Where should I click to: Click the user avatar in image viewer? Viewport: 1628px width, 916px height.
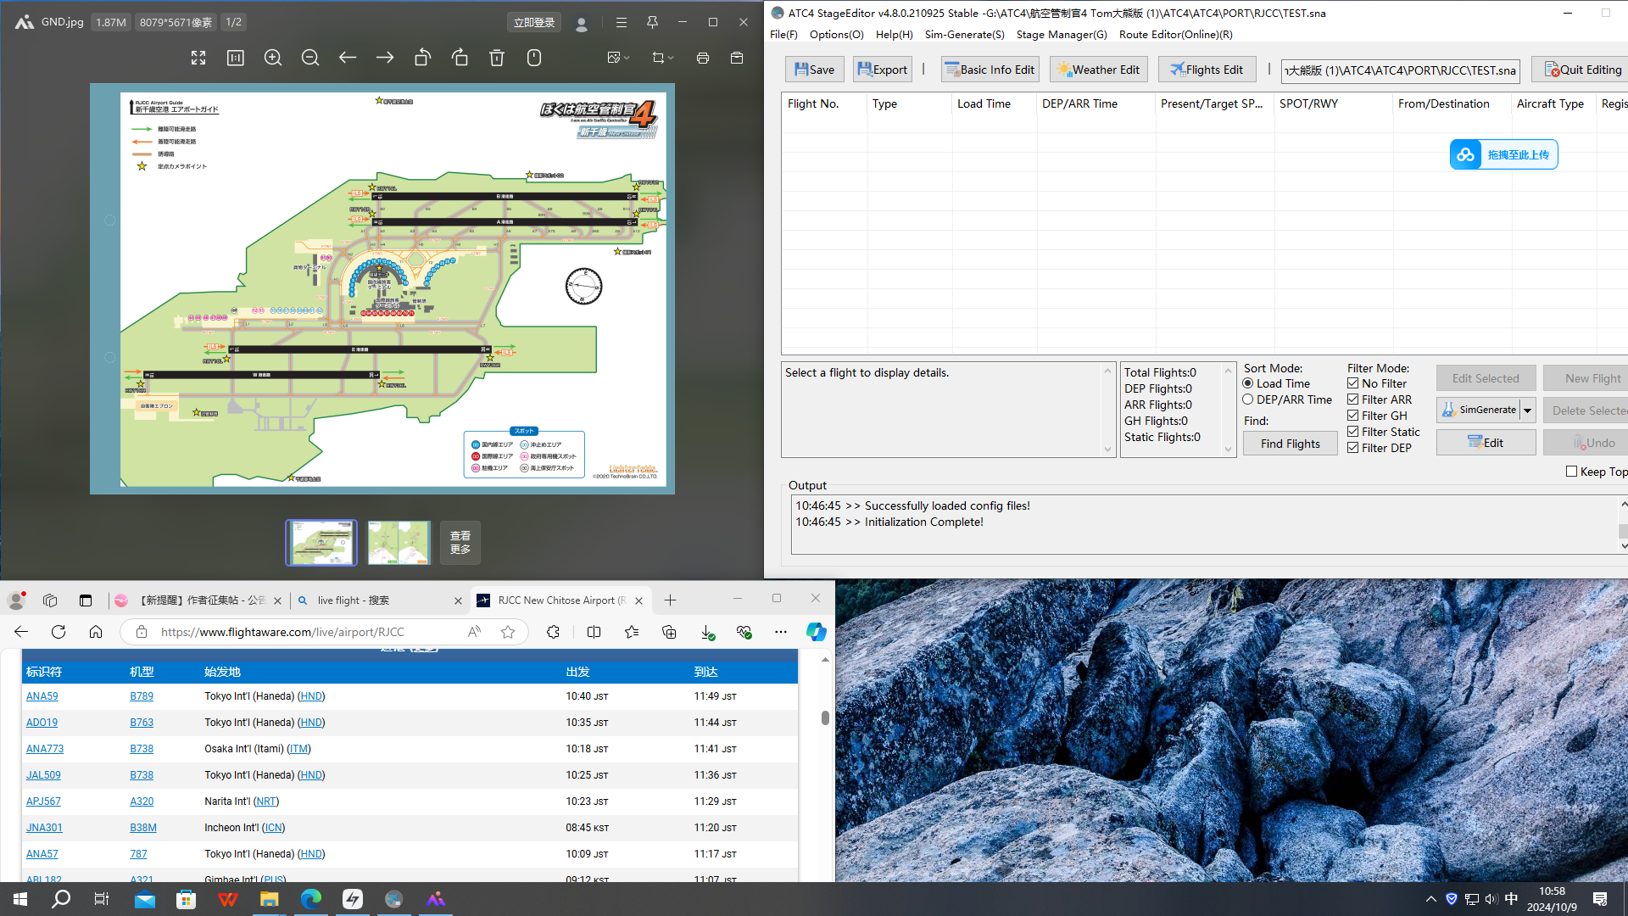[582, 23]
